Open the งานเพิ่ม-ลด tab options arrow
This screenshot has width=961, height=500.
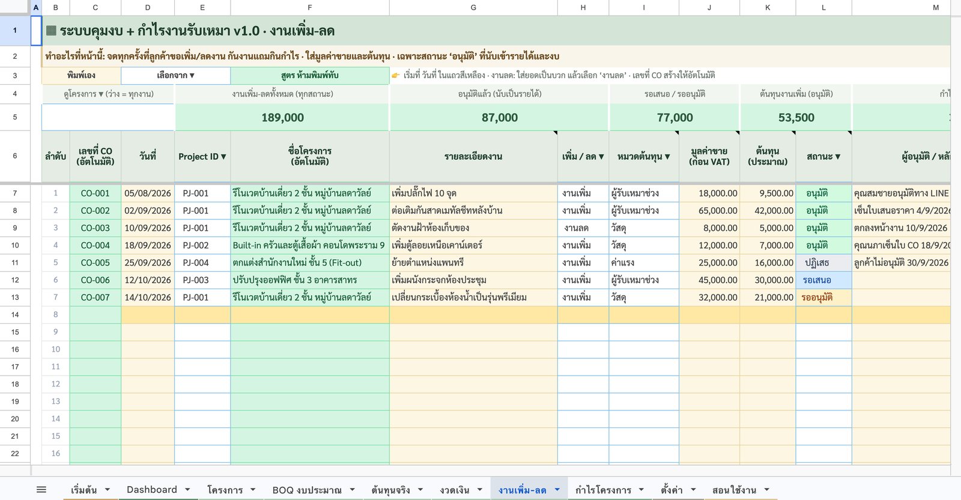pos(557,490)
